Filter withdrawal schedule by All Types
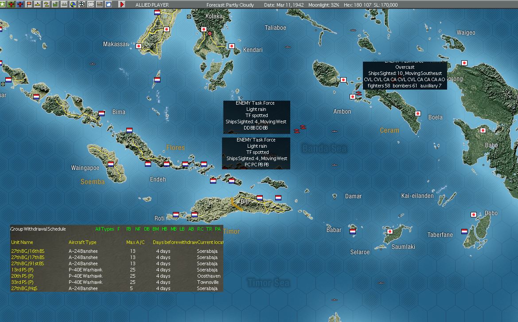The height and width of the screenshot is (322, 518). [105, 229]
